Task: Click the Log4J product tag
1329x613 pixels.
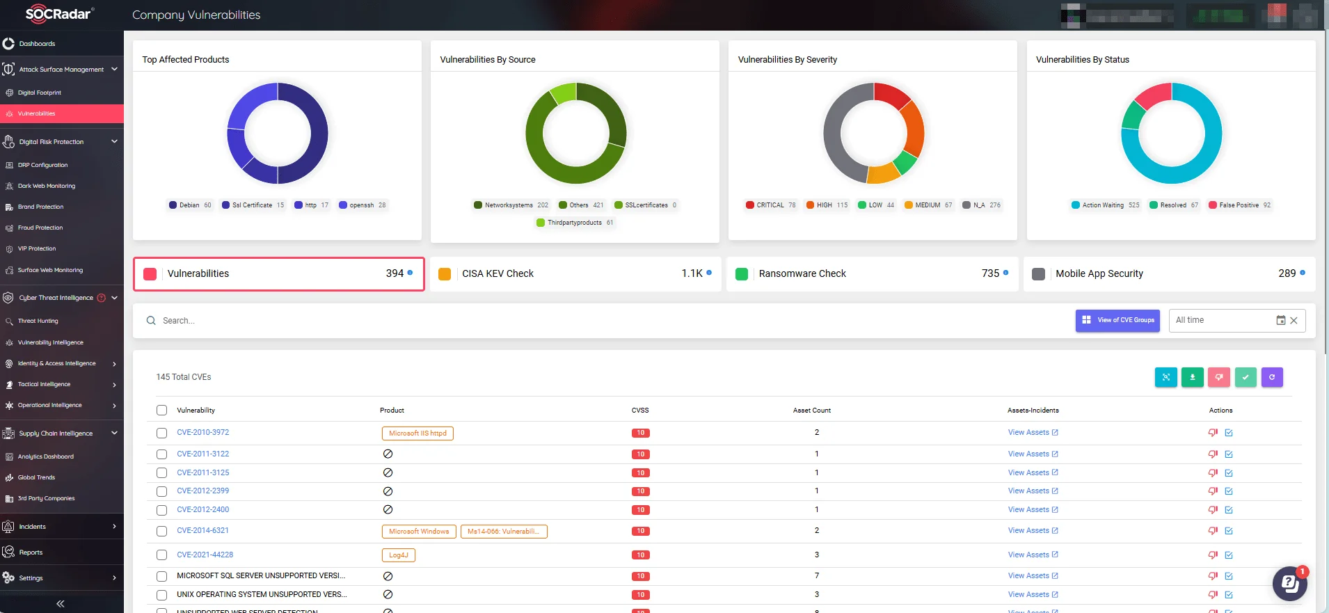Action: [x=399, y=555]
